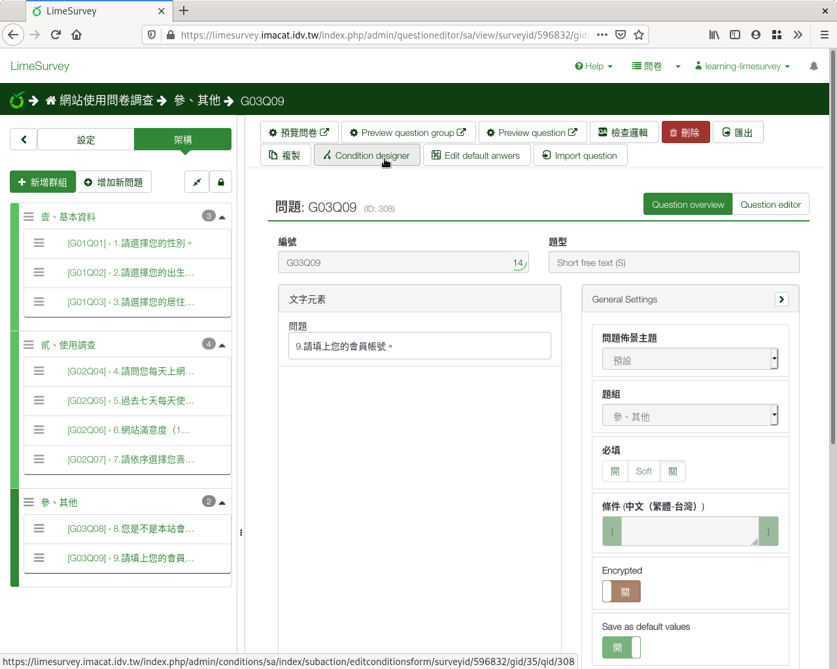Click 檢查邏輯 button

(x=623, y=133)
